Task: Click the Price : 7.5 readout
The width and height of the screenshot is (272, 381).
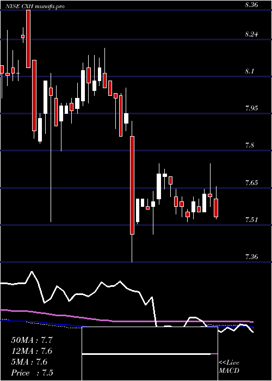Action: (32, 373)
